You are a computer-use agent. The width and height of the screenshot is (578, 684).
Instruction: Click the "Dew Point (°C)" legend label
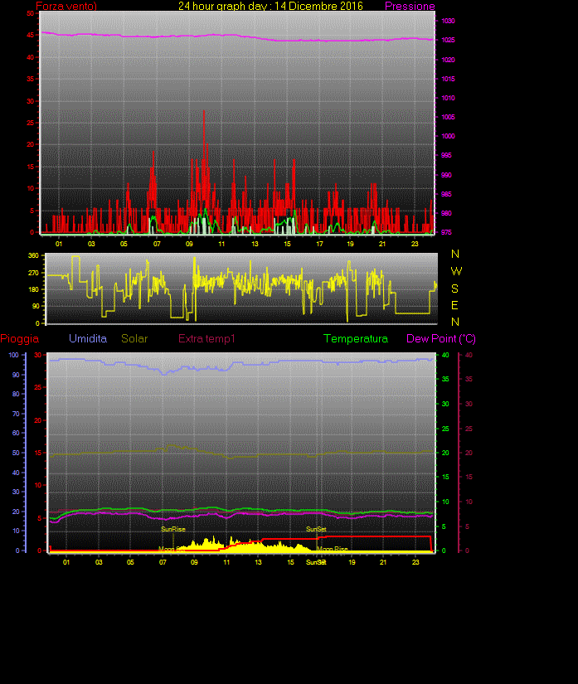coord(441,338)
